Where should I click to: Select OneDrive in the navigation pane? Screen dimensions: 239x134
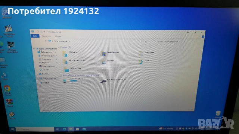click(x=46, y=74)
